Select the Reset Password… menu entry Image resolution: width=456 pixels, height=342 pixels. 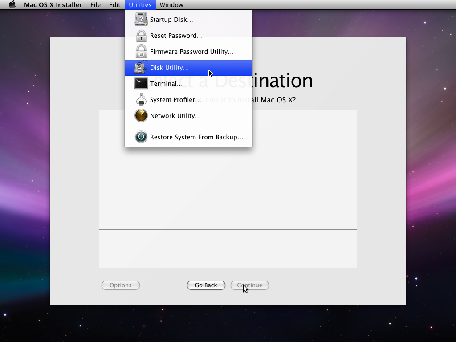[176, 36]
